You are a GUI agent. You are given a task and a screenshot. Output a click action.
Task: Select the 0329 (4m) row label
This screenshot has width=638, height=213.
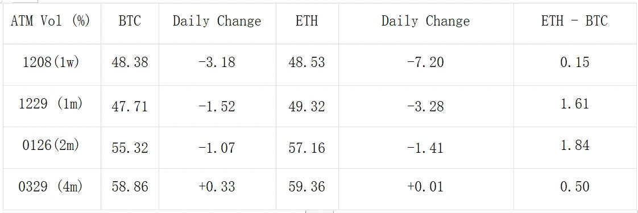coord(51,187)
